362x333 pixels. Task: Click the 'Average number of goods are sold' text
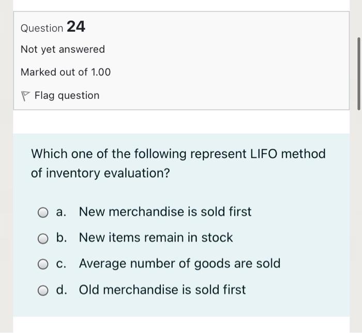click(179, 264)
